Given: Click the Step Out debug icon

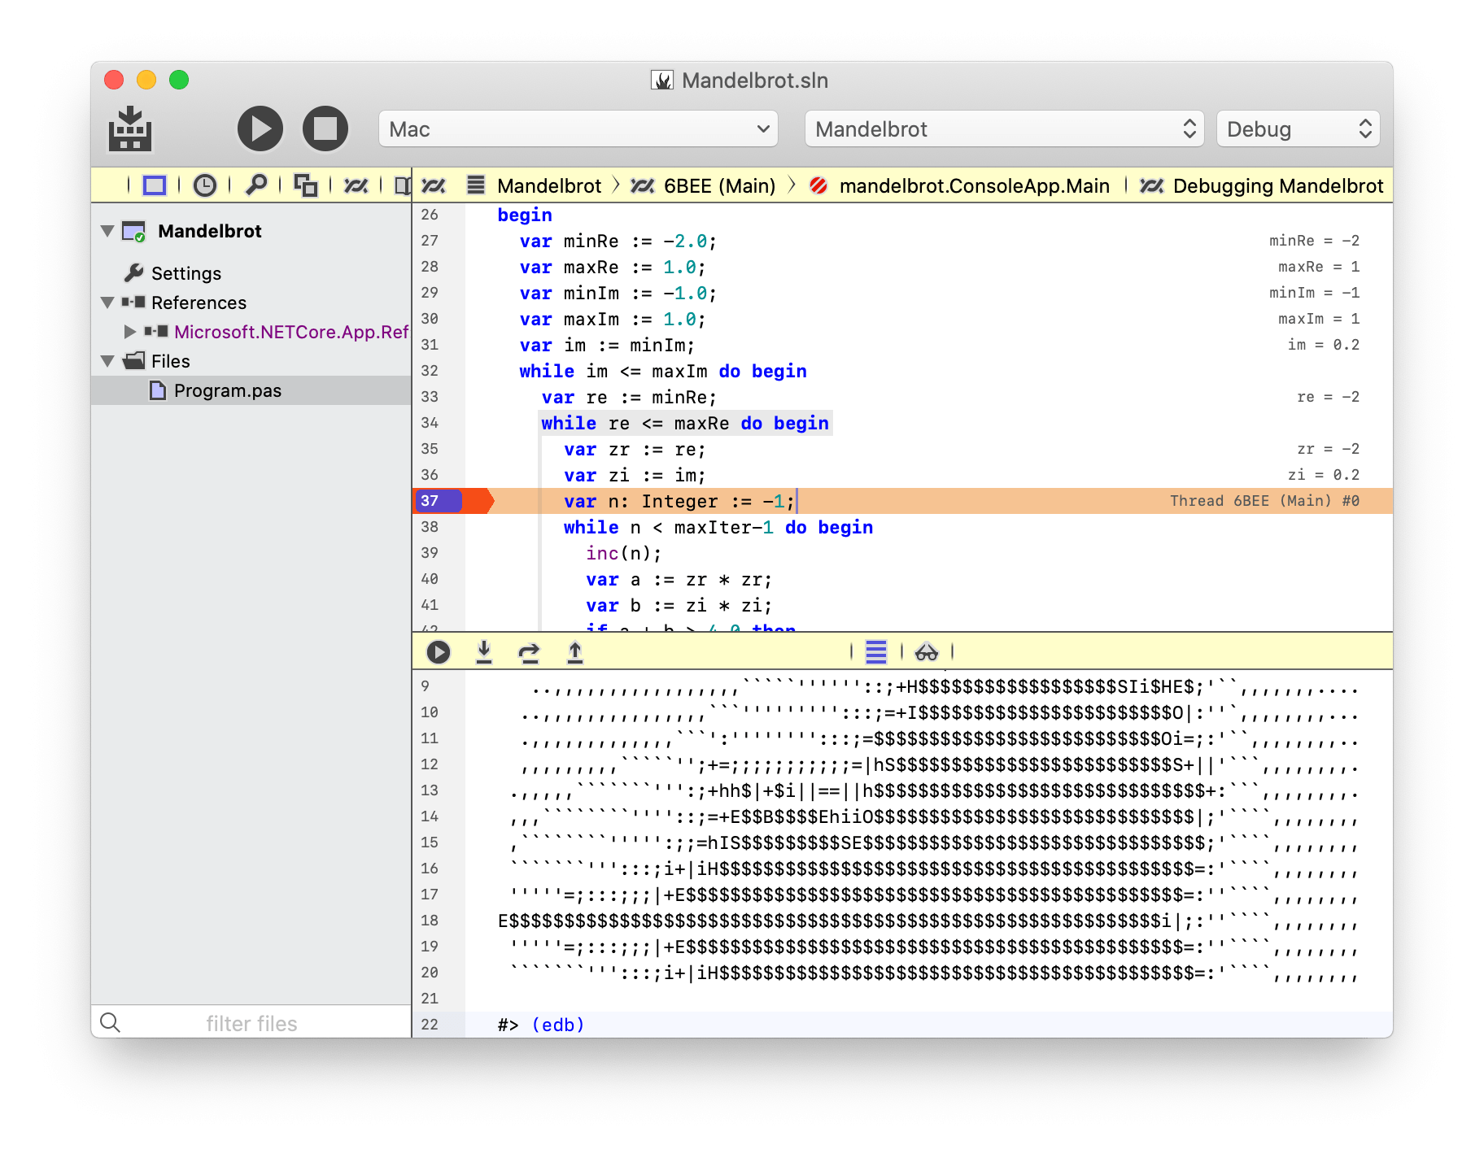Looking at the screenshot, I should 575,652.
